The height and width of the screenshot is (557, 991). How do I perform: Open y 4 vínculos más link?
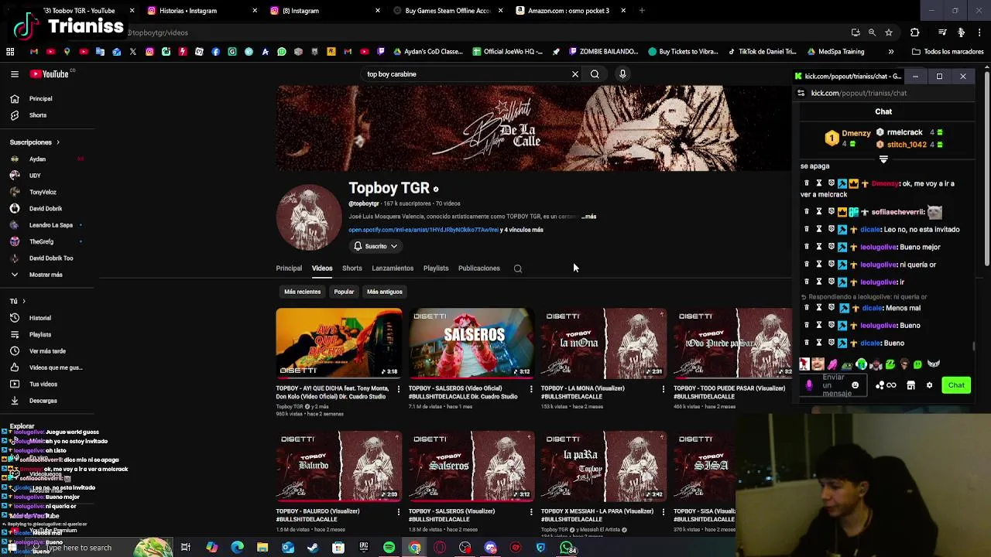point(522,230)
